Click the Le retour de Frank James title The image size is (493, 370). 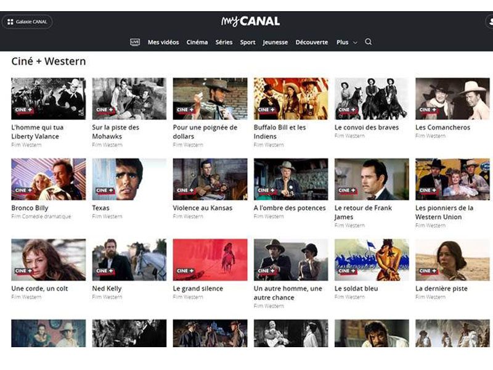[x=363, y=212]
